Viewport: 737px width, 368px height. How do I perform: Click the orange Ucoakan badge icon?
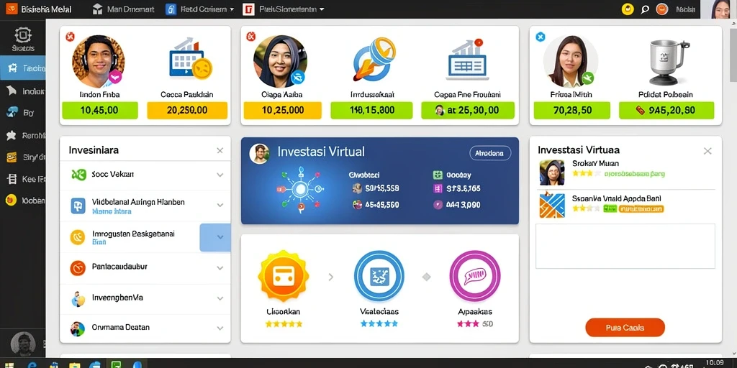pos(284,276)
